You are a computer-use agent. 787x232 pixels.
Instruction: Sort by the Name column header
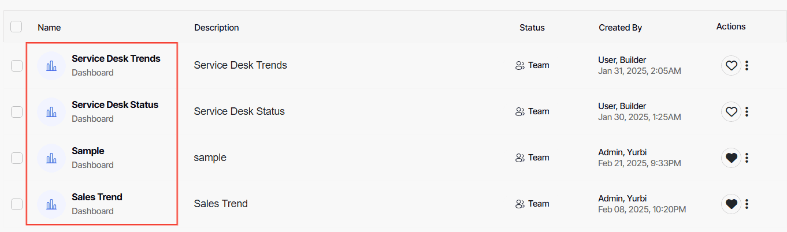coord(49,27)
